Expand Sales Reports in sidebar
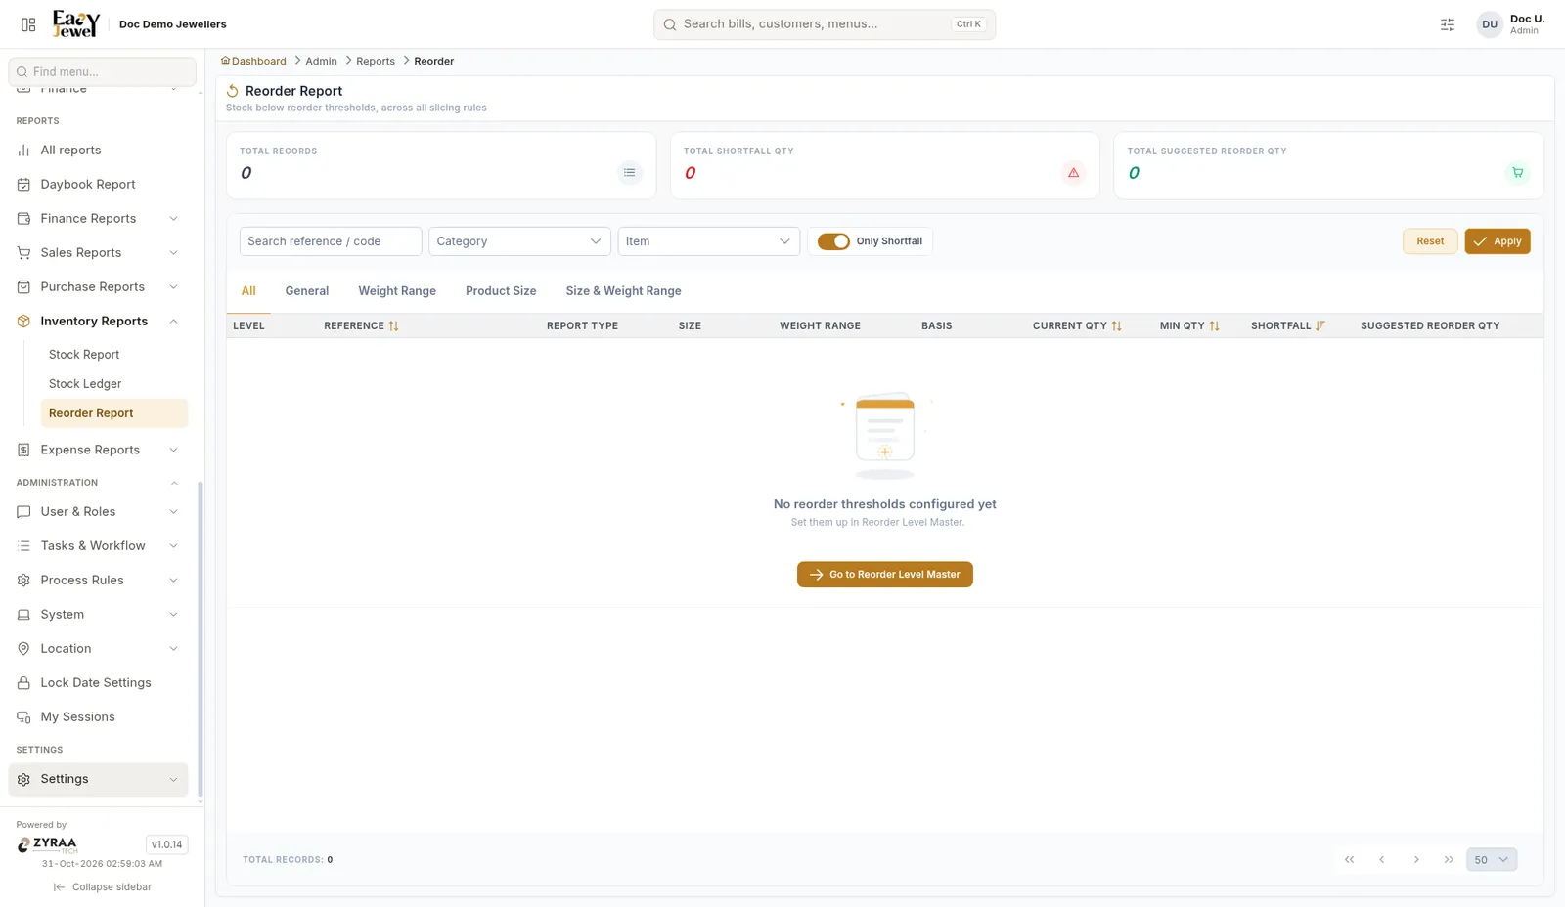Viewport: 1565px width, 907px height. (x=98, y=253)
